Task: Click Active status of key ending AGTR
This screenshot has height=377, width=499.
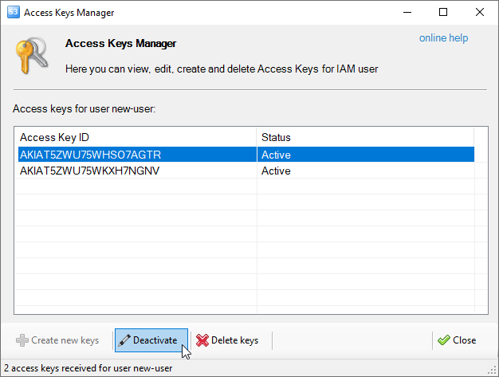Action: point(276,155)
